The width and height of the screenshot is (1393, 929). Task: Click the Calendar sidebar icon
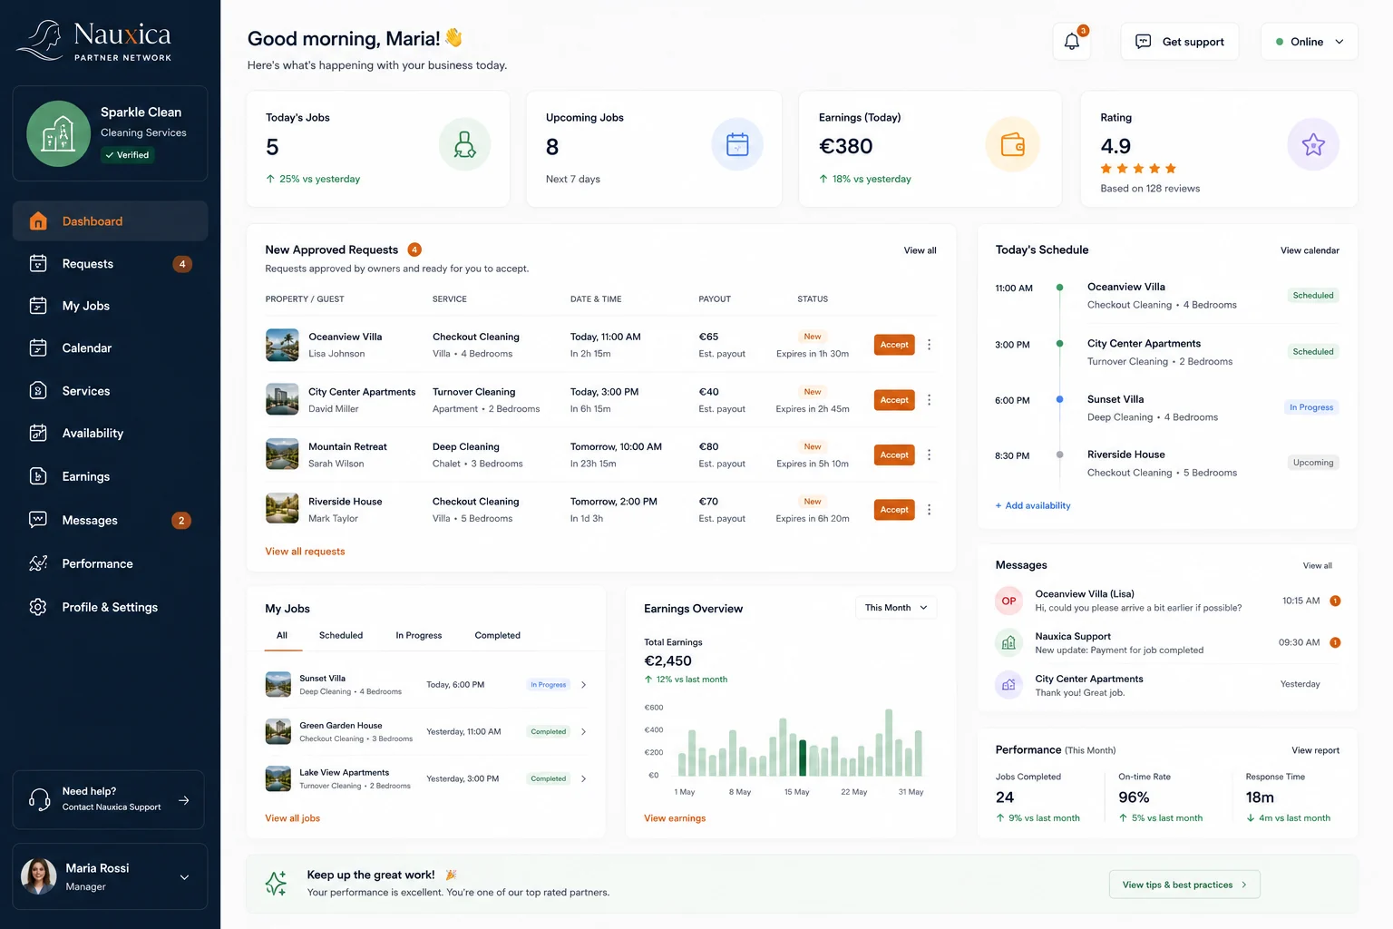(38, 348)
